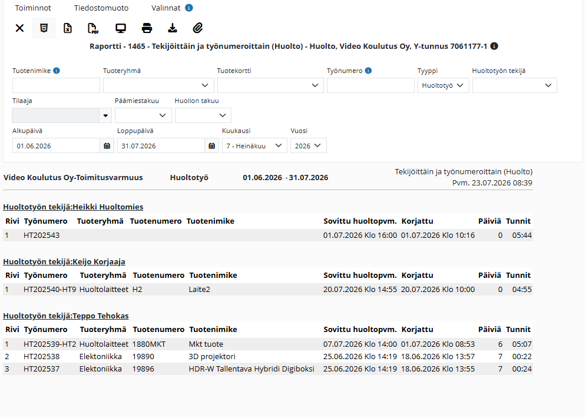This screenshot has width=586, height=418.
Task: Click the paperclip attachment icon
Action: tap(198, 28)
